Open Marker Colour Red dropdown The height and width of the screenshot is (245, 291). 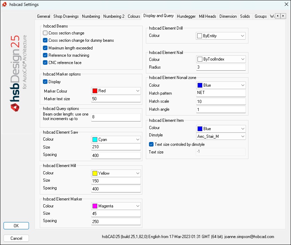(116, 91)
